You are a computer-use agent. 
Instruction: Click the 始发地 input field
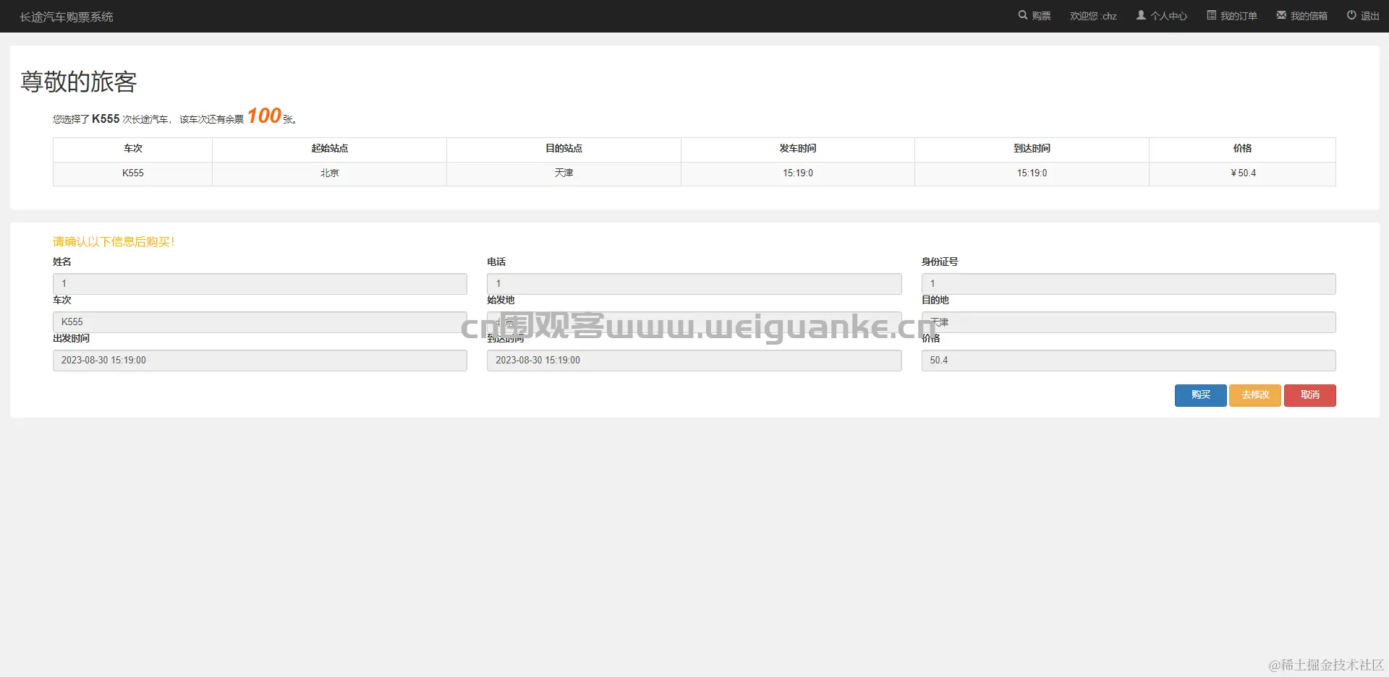tap(694, 322)
